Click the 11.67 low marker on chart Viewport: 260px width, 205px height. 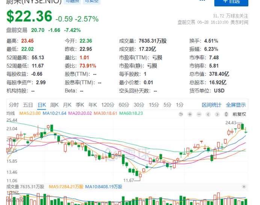point(128,180)
